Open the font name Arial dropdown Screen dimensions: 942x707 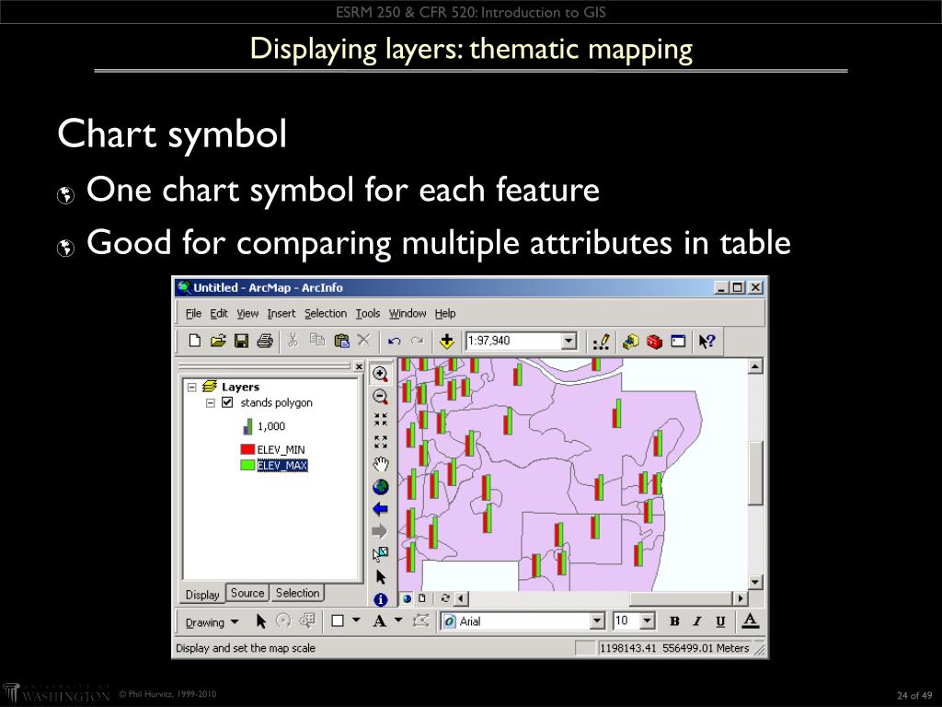coord(596,621)
